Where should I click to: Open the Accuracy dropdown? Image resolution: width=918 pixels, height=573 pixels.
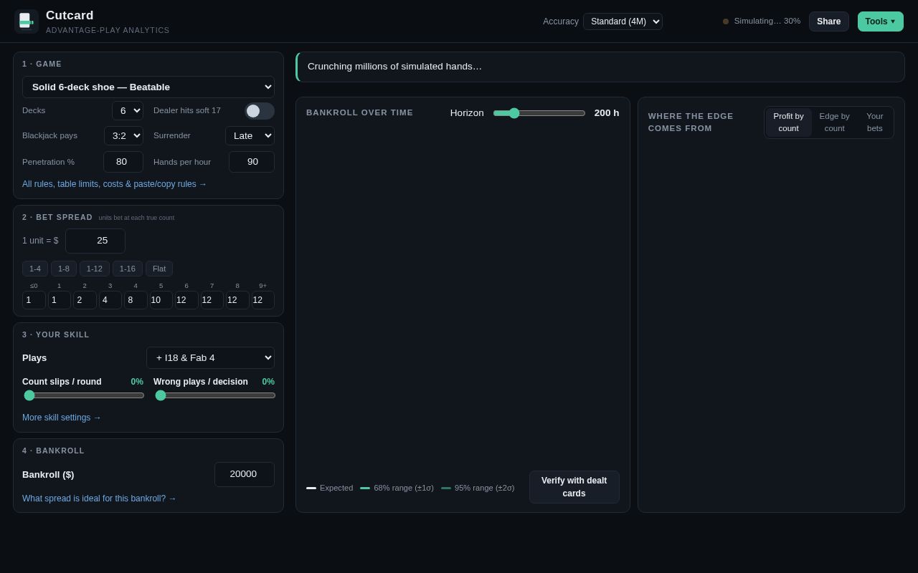623,21
